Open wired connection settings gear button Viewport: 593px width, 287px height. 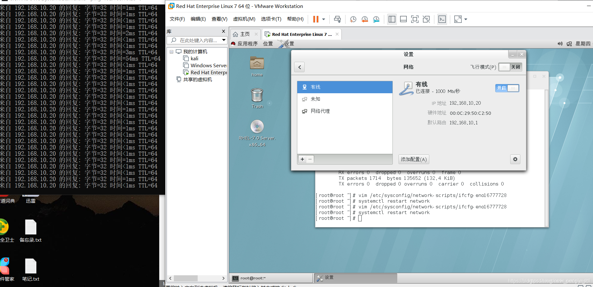click(x=515, y=159)
